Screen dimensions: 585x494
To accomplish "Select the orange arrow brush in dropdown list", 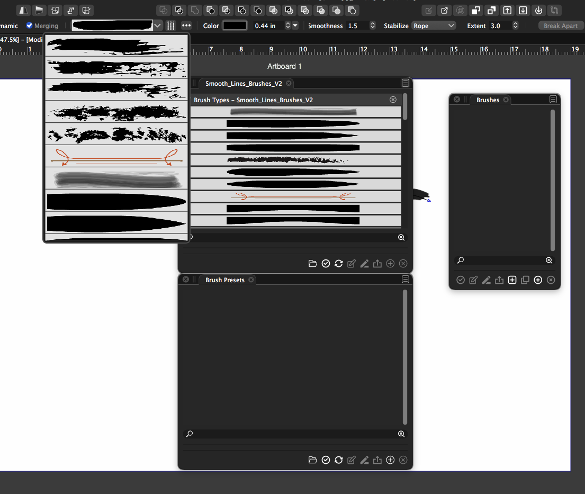I will [x=116, y=156].
